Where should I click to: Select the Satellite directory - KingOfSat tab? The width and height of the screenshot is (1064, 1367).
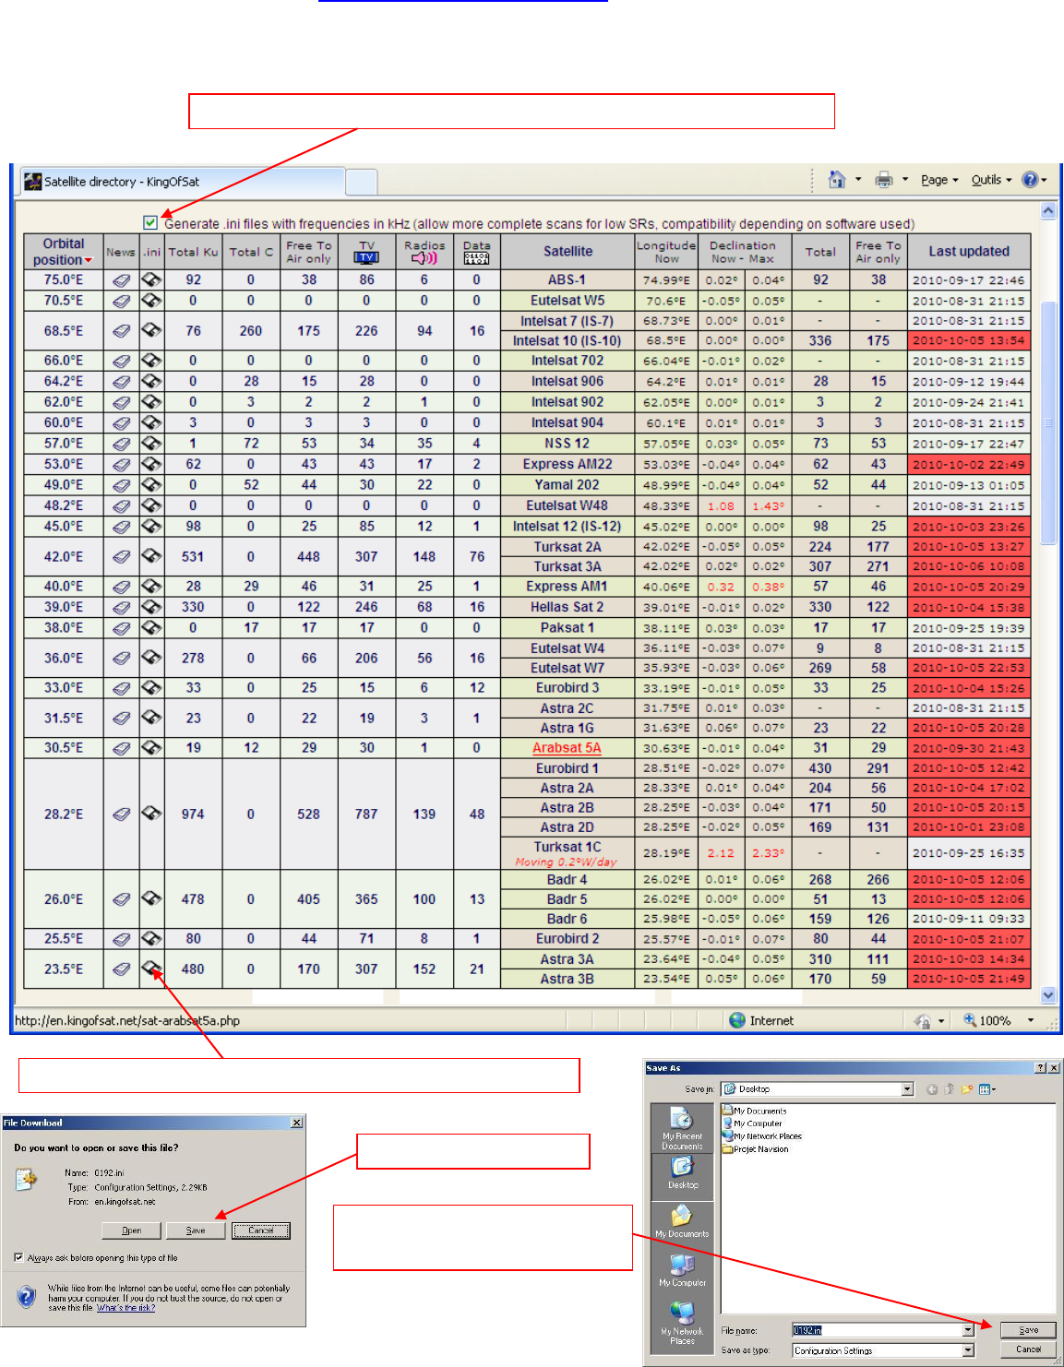click(x=183, y=182)
